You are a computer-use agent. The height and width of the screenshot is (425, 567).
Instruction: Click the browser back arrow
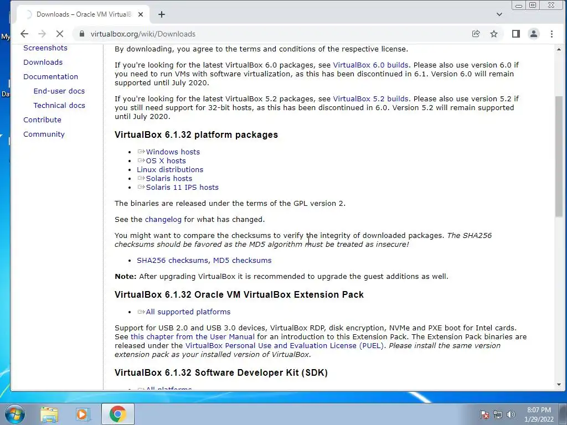tap(24, 34)
